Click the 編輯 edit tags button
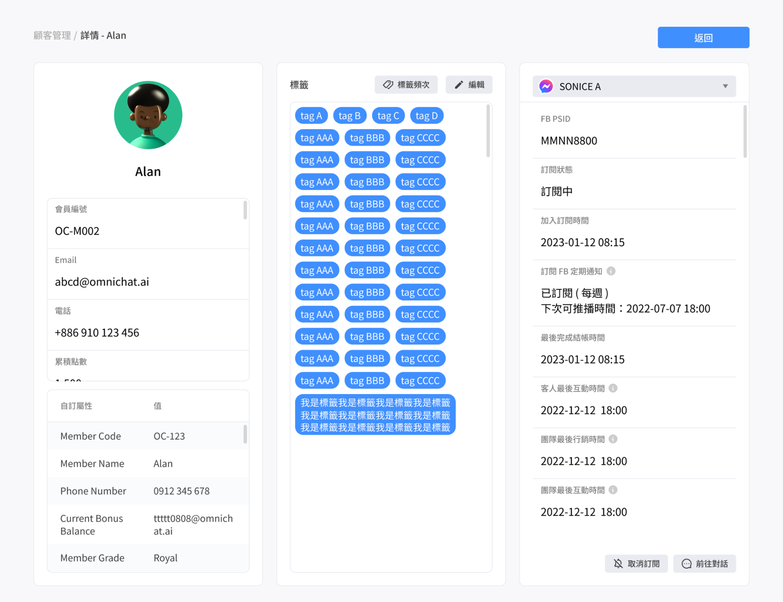The image size is (783, 602). point(469,85)
